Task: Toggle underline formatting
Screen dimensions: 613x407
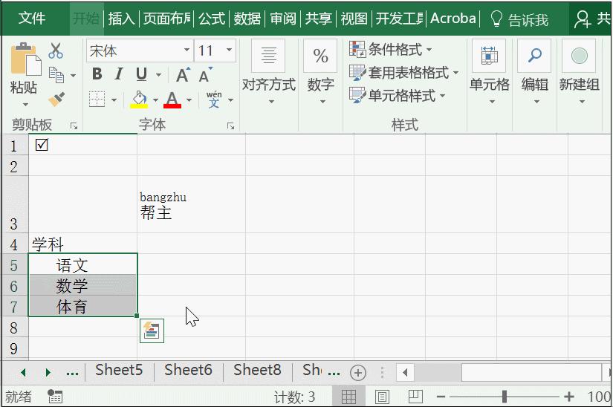Action: [x=141, y=74]
